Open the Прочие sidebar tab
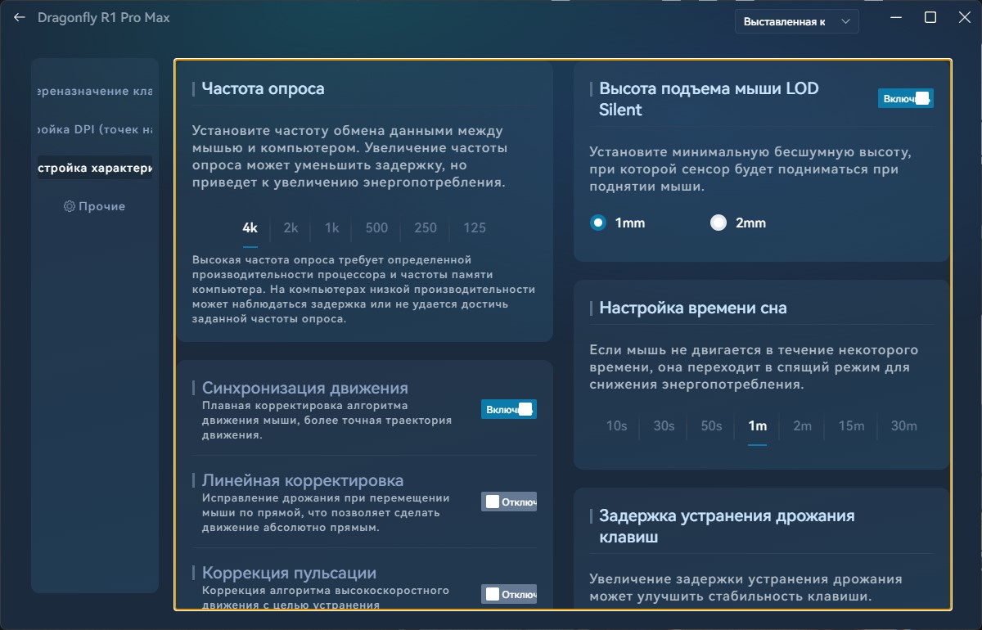 coord(95,206)
